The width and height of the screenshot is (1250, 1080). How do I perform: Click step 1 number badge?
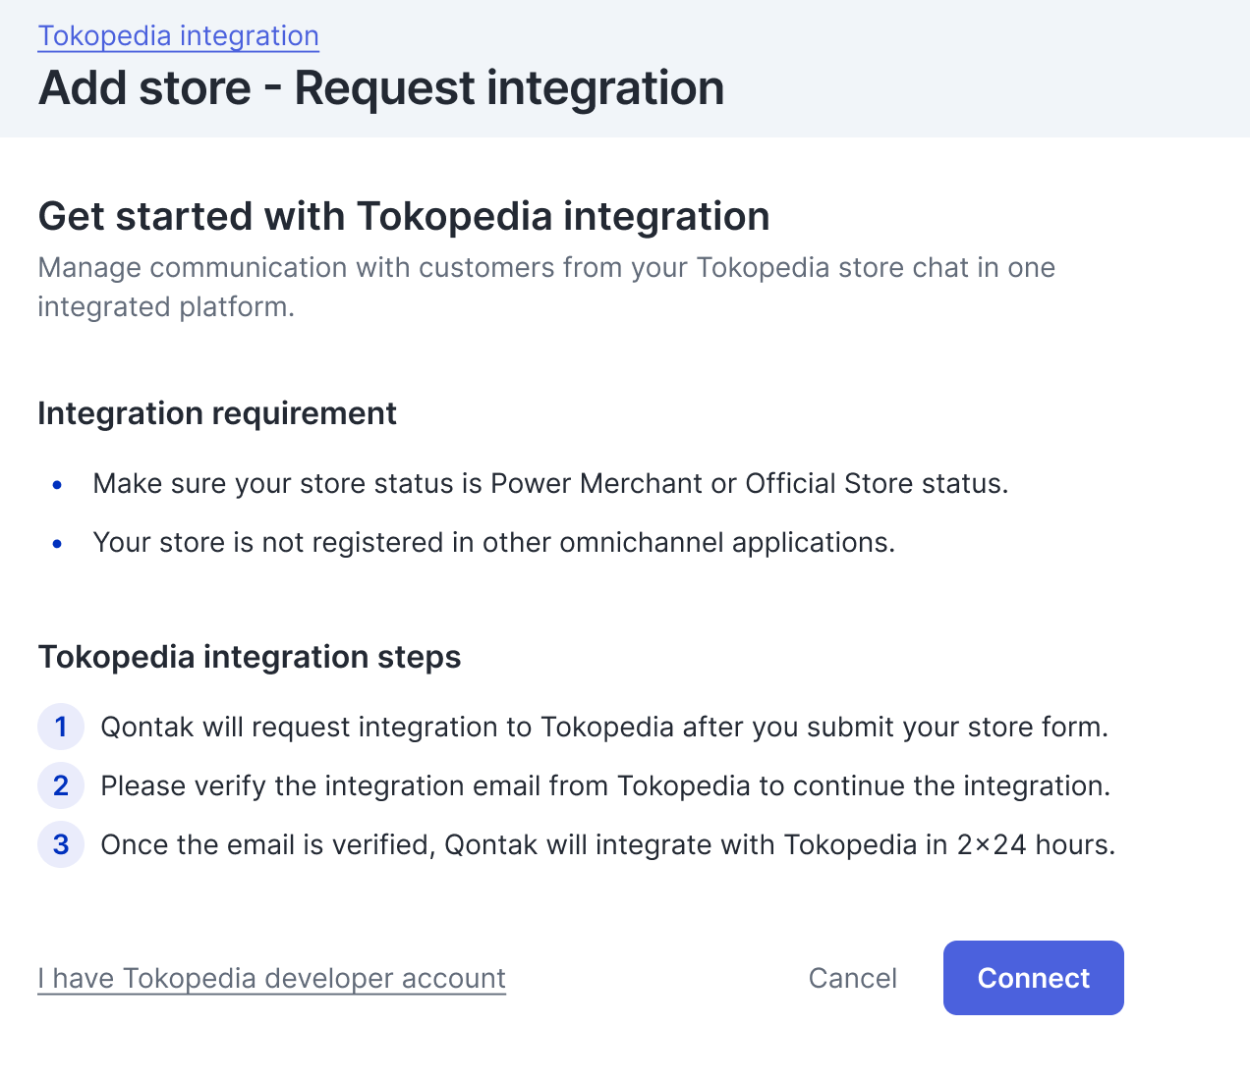(61, 727)
